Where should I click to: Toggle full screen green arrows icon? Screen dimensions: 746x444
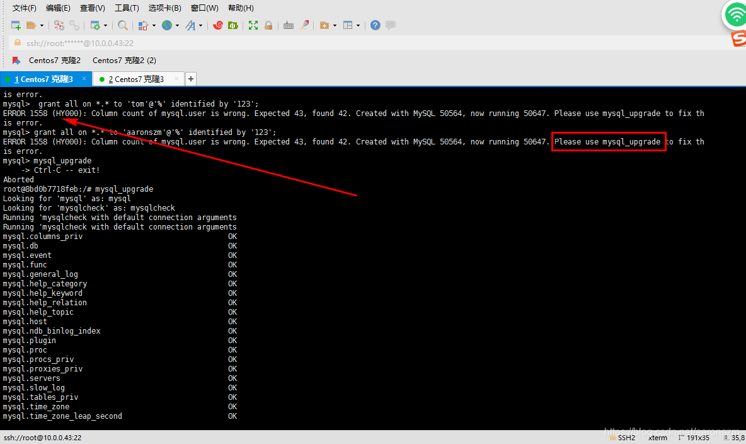253,25
